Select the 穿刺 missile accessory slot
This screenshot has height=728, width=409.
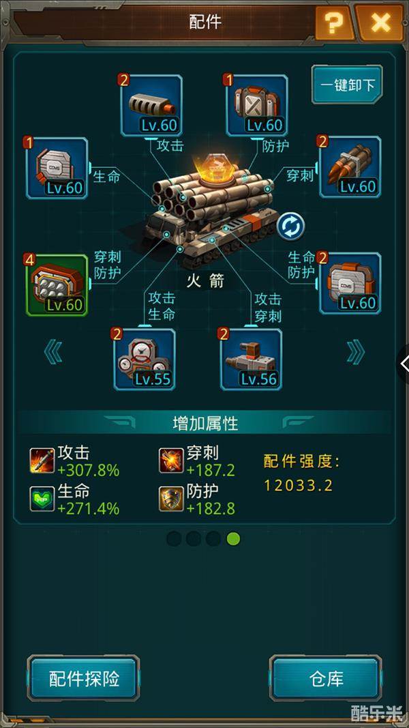tap(350, 166)
